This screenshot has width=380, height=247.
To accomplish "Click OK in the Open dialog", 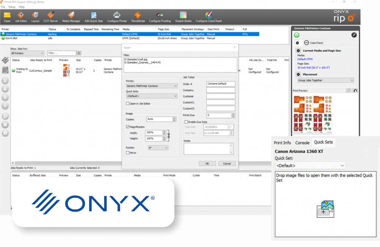I will 207,164.
